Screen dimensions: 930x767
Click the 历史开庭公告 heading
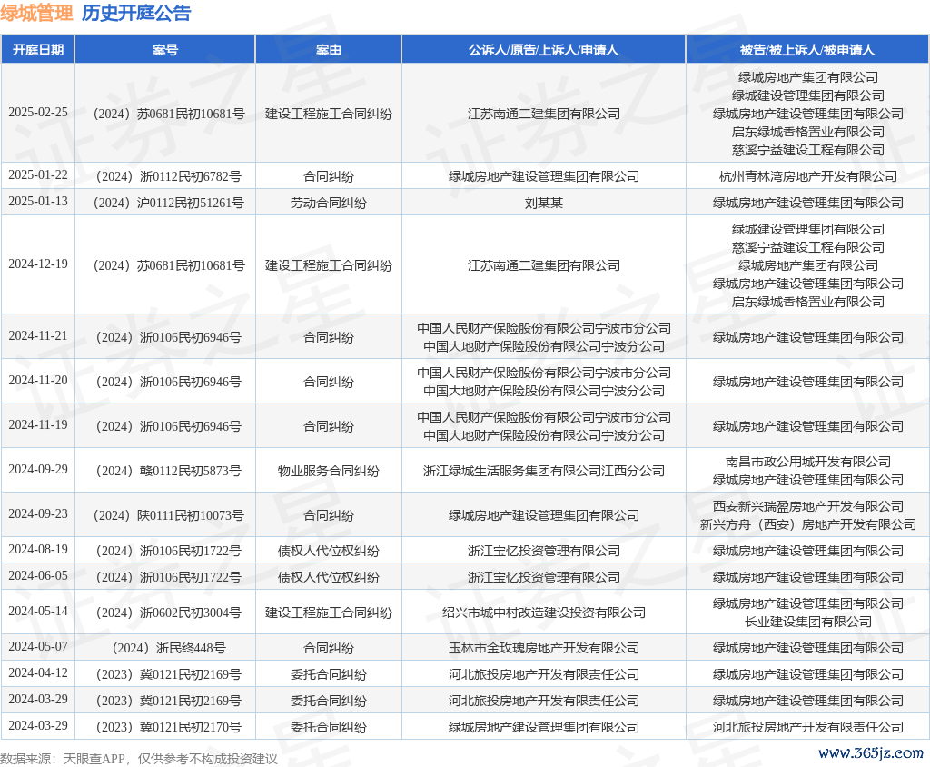[x=136, y=13]
